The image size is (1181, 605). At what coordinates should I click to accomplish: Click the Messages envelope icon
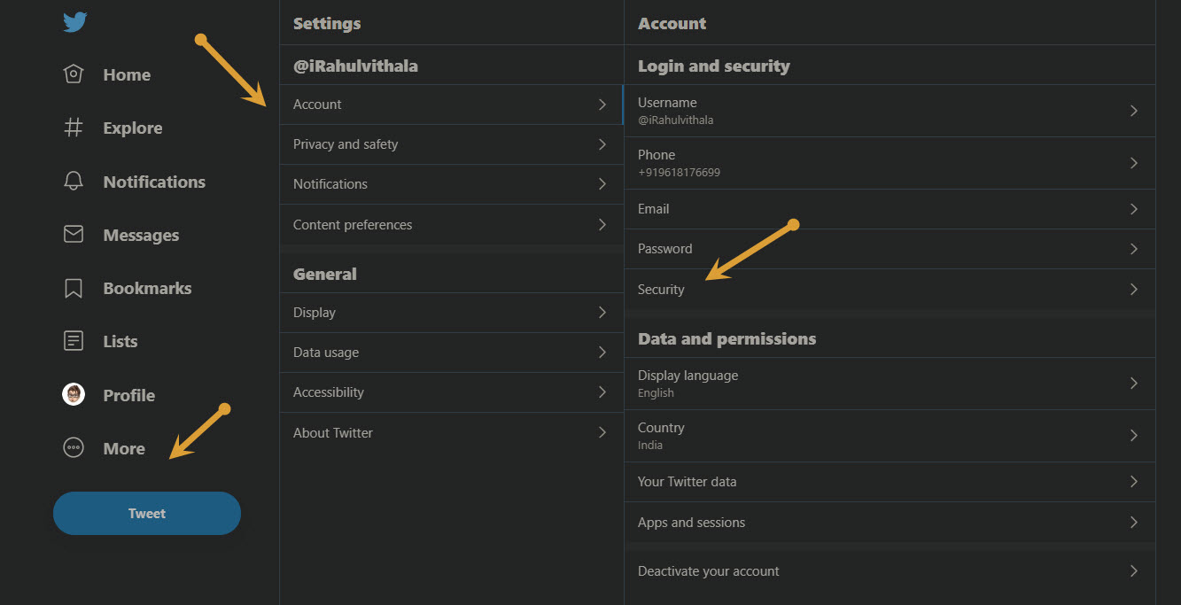[74, 235]
